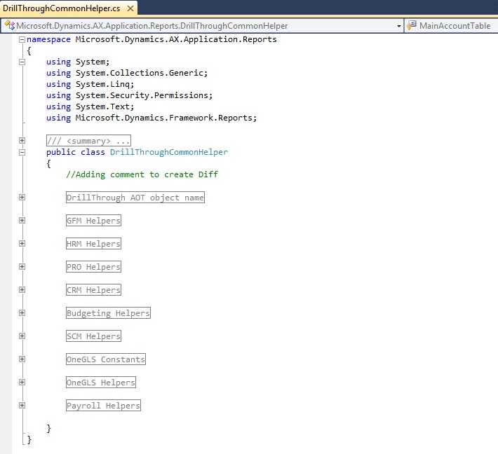Screen dimensions: 498x454
Task: Expand the SCM Helpers region plus icon
Action: (22, 336)
